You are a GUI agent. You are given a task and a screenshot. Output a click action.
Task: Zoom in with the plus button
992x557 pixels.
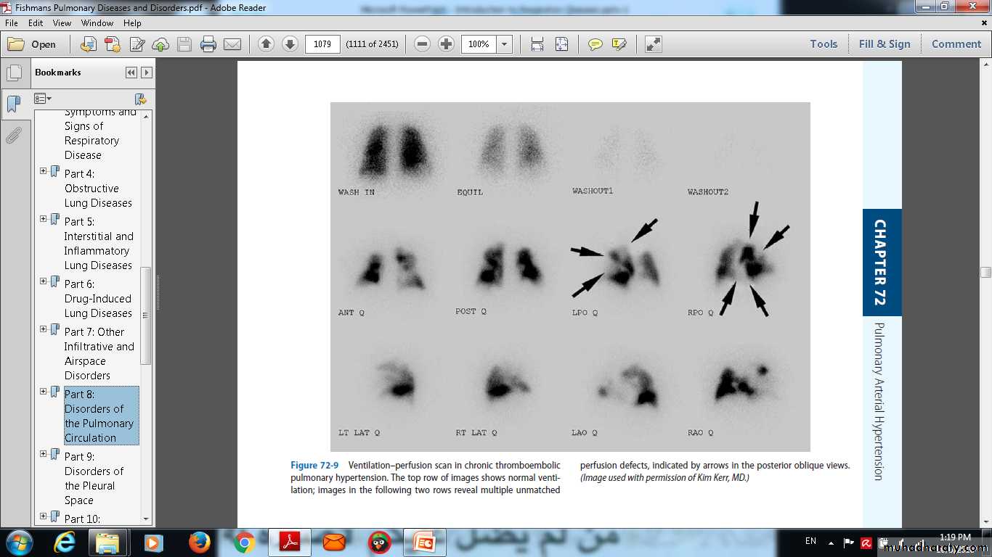point(446,44)
